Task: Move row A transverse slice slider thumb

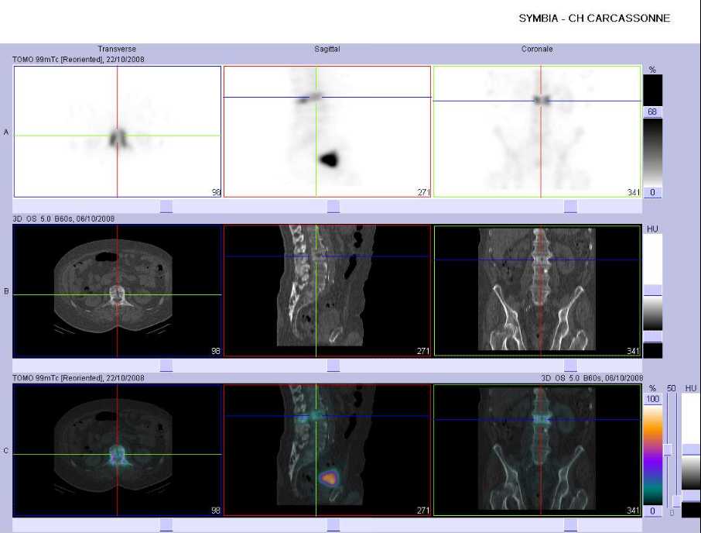Action: [x=166, y=206]
